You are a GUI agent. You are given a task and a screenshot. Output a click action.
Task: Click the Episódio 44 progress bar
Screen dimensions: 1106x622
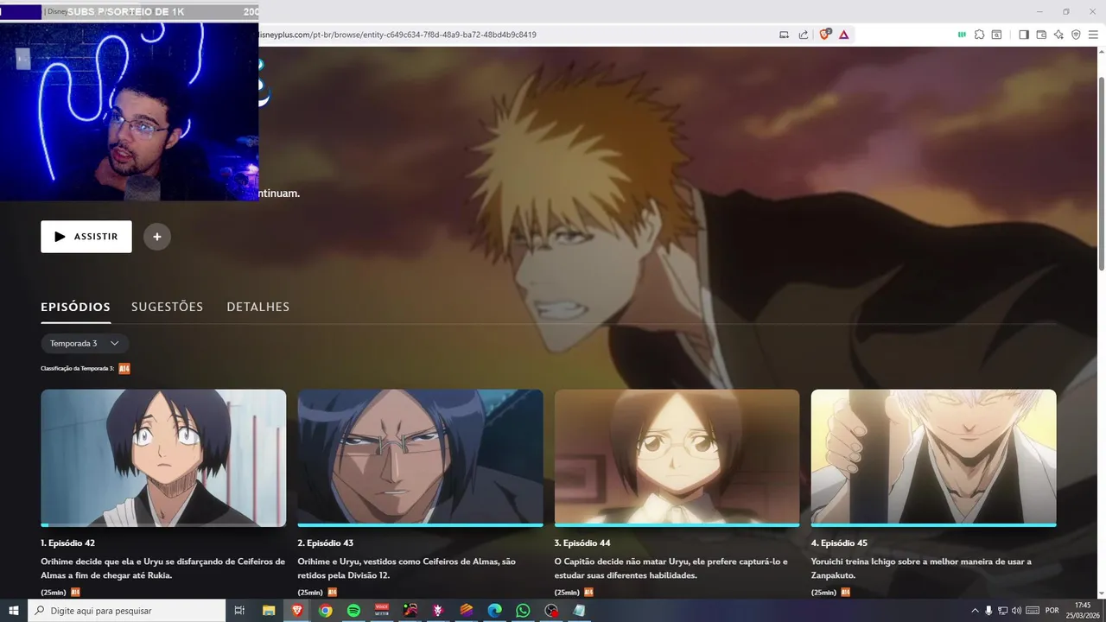[x=677, y=524]
